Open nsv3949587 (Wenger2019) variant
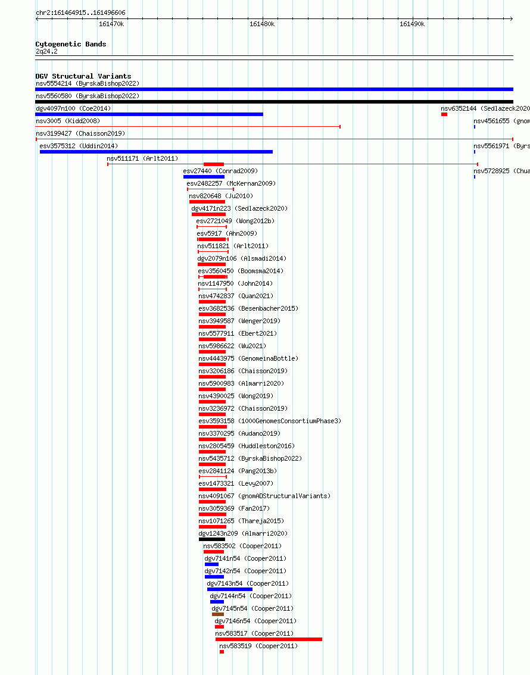This screenshot has height=675, width=530. coord(239,321)
